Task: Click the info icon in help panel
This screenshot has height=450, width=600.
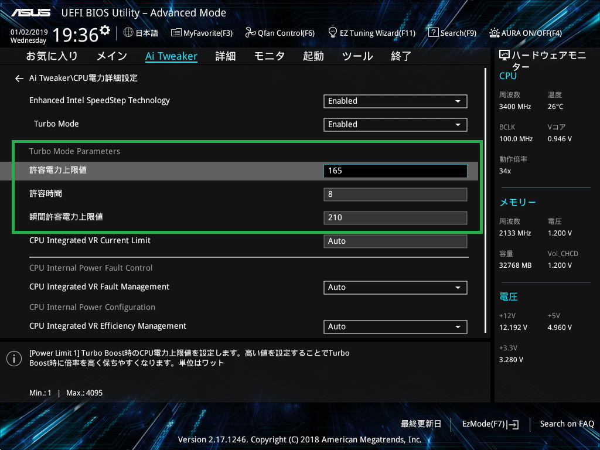Action: pos(14,359)
